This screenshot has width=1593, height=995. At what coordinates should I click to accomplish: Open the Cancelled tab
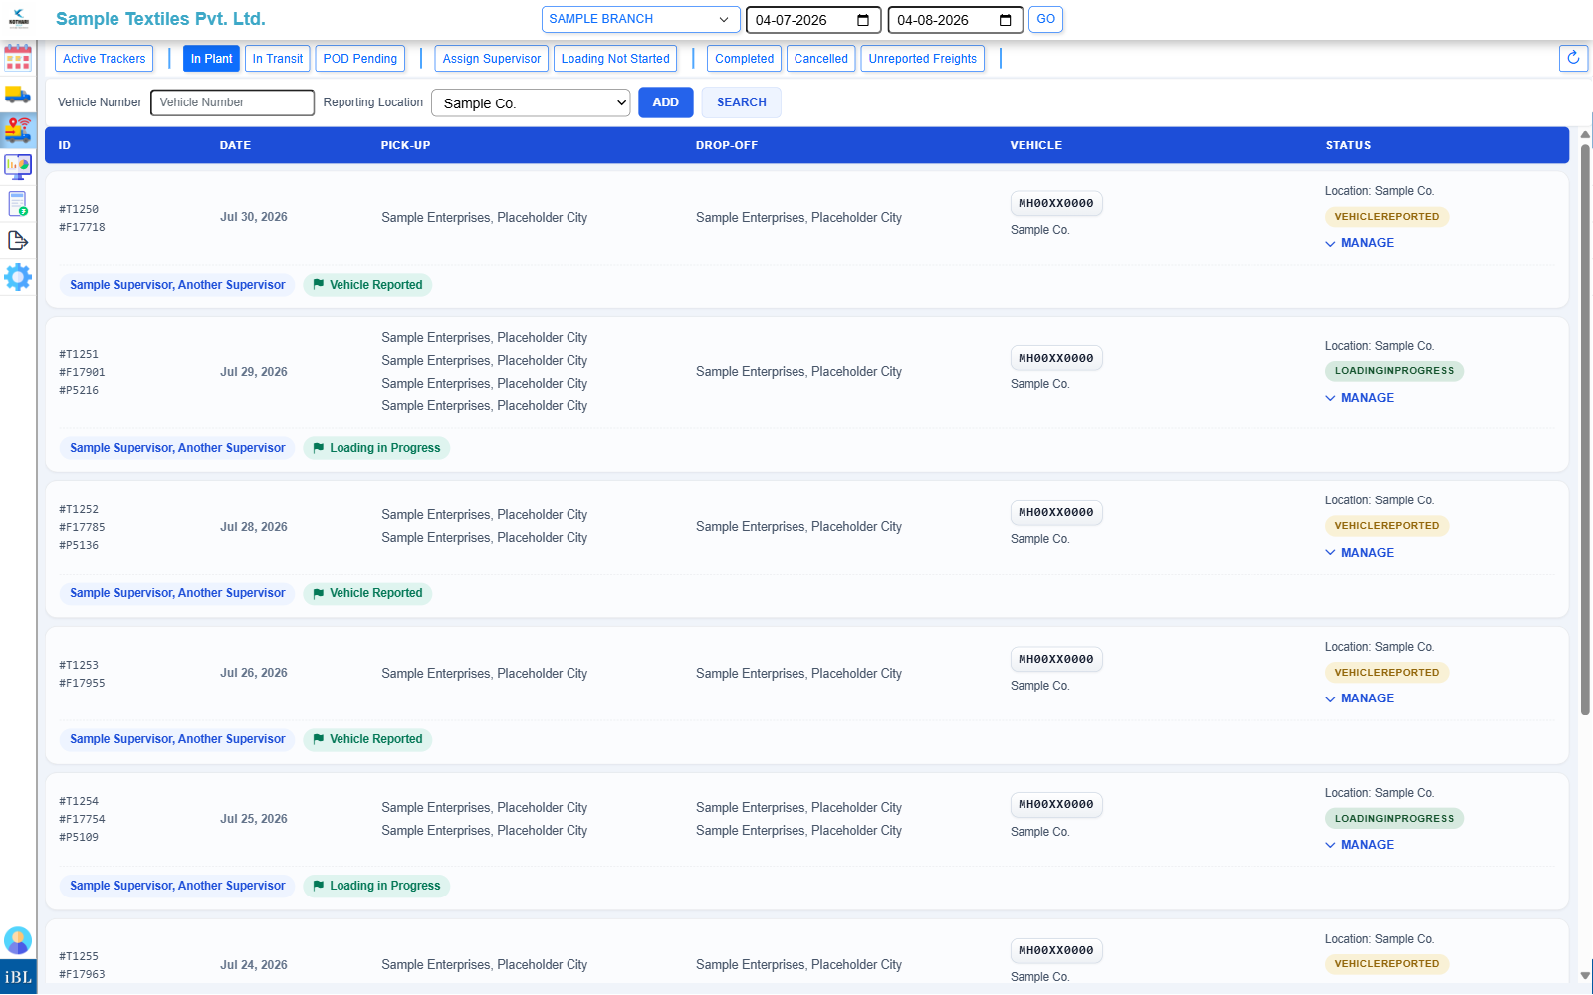[x=821, y=59]
